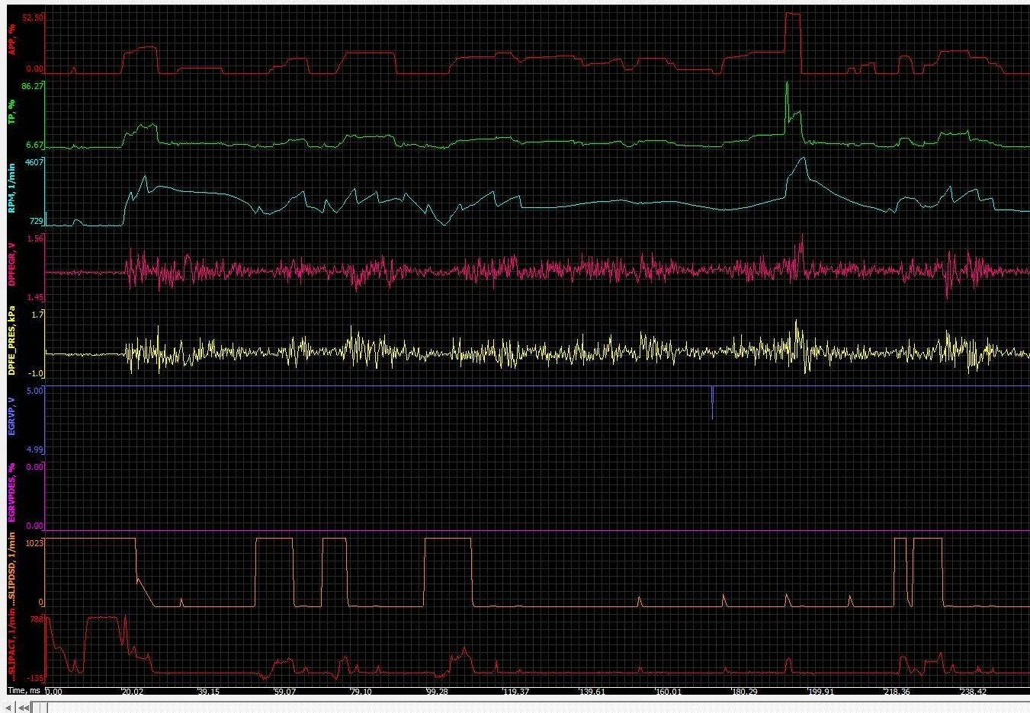This screenshot has height=713, width=1030.
Task: Click the double-arrow fast scroll left button
Action: (24, 708)
